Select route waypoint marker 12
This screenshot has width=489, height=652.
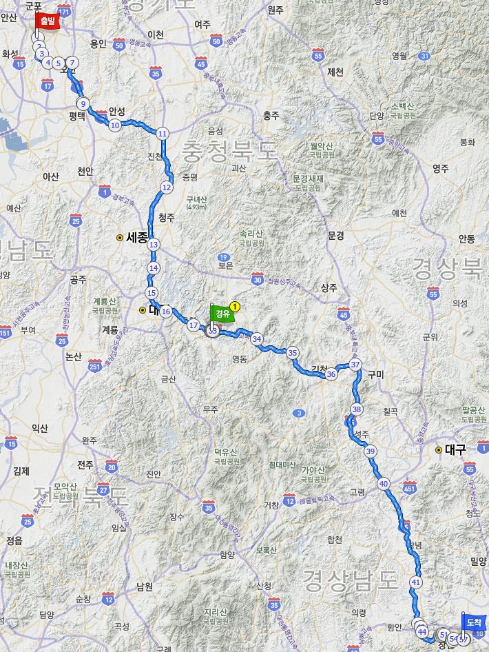point(167,187)
